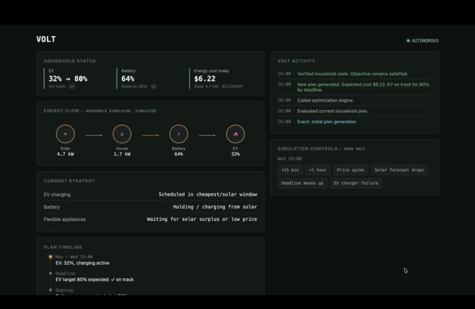475x309 pixels.
Task: Click the EV 32% flow label
Action: pyautogui.click(x=235, y=152)
